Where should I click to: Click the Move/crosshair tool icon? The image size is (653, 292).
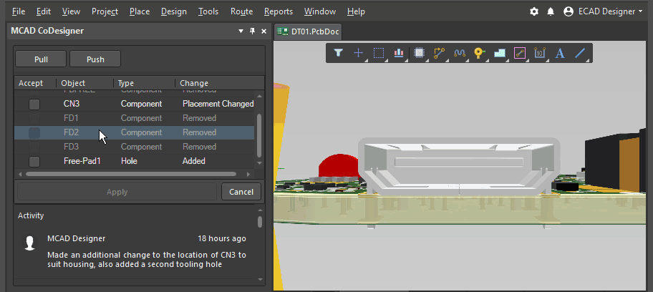pyautogui.click(x=359, y=53)
